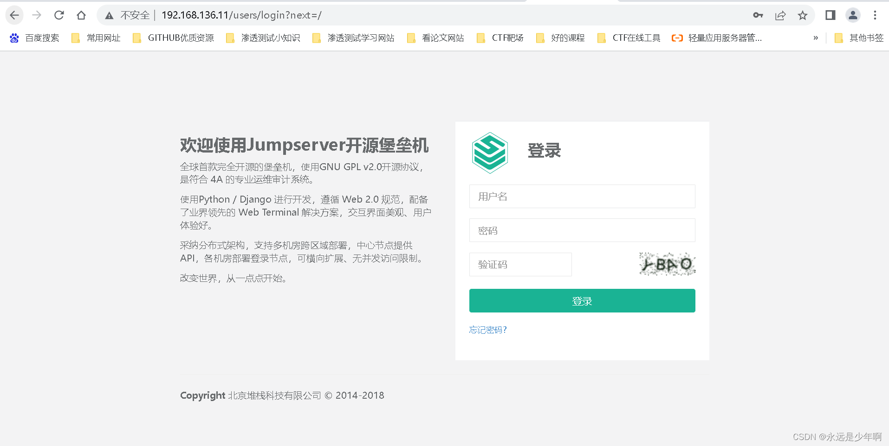Open the browser home page icon
The image size is (889, 446).
click(81, 15)
